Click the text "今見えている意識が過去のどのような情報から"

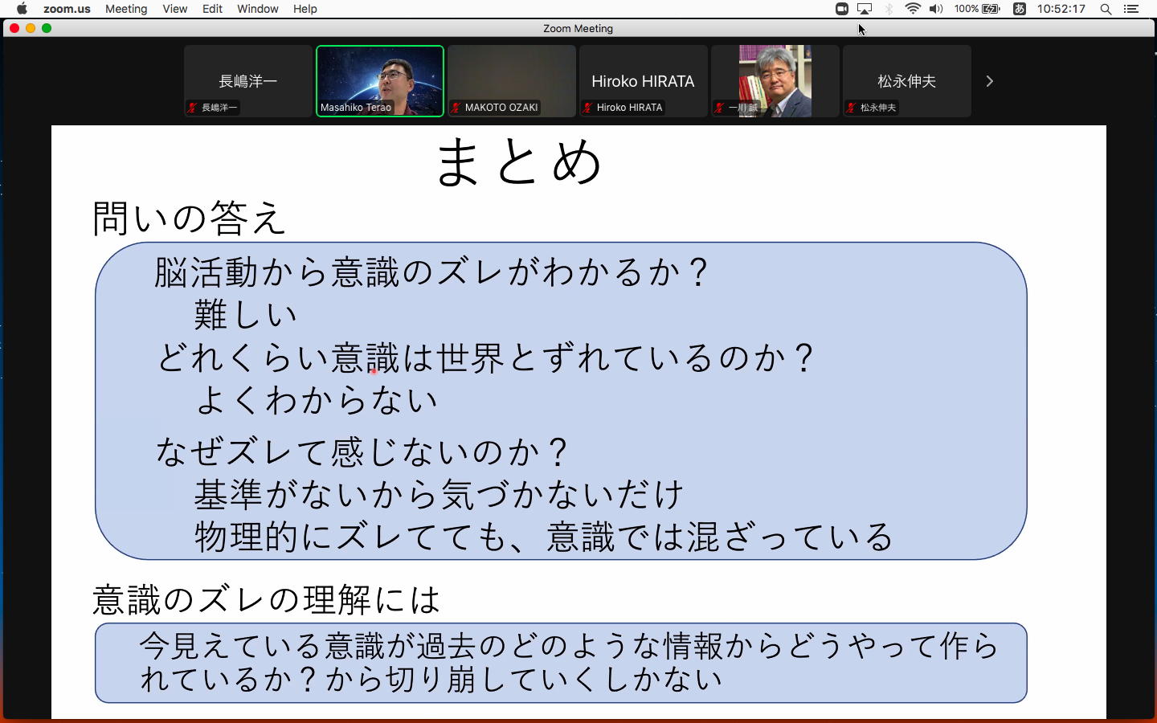click(x=464, y=645)
